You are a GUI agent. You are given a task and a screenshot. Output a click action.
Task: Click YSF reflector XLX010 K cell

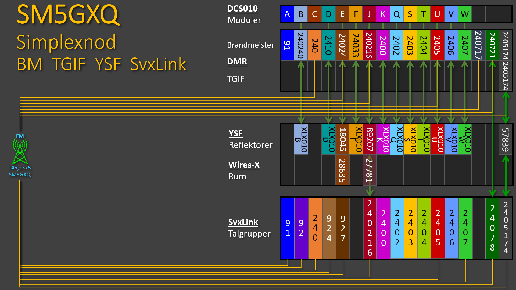click(x=383, y=139)
